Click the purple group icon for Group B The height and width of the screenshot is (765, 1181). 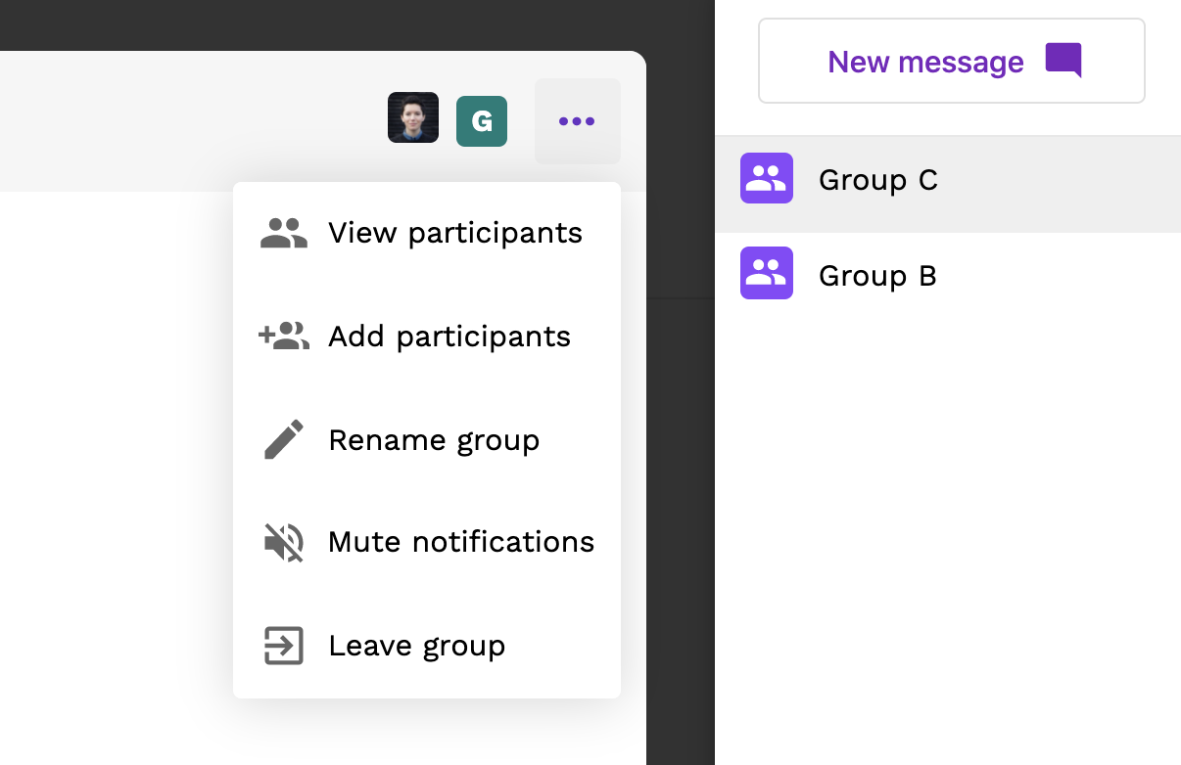pos(767,273)
